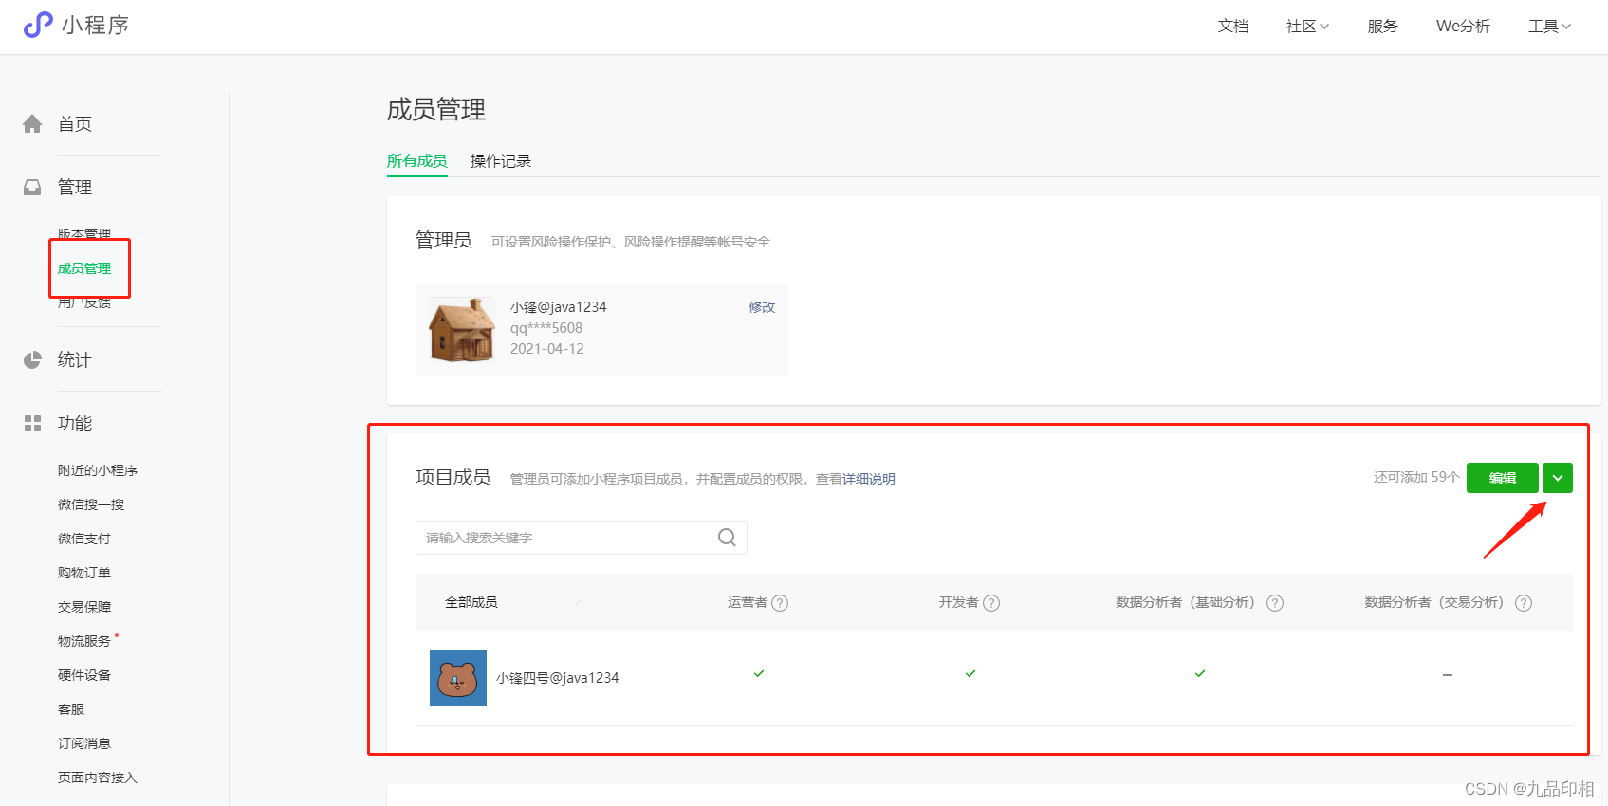1608x806 pixels.
Task: Open 首页 from the sidebar home icon
Action: 32,124
